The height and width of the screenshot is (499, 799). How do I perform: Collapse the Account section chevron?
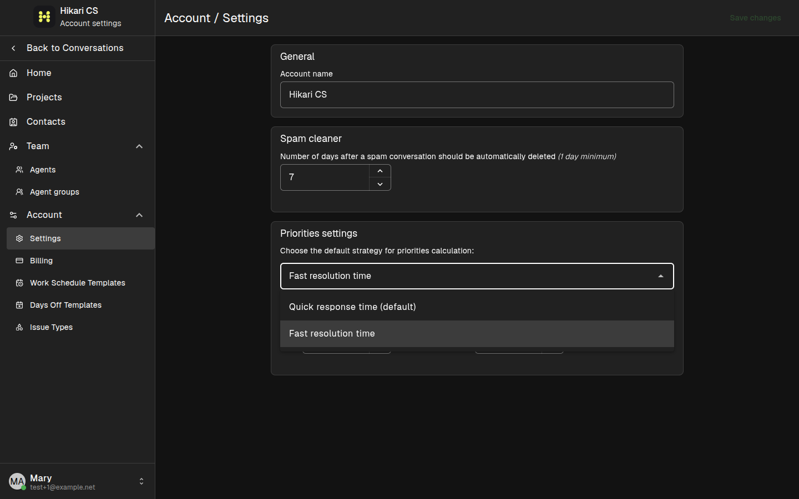(x=139, y=215)
